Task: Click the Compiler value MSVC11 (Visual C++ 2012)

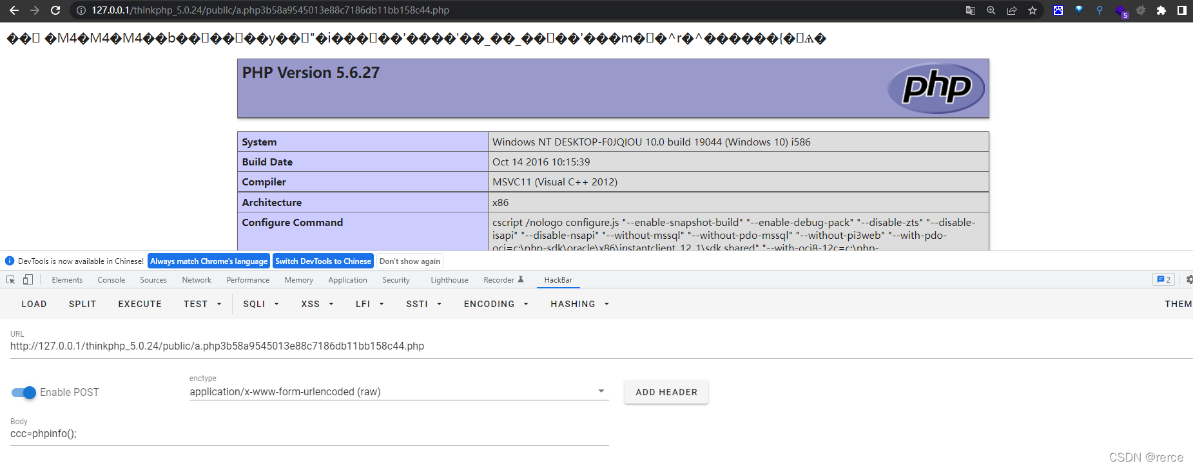Action: tap(555, 182)
